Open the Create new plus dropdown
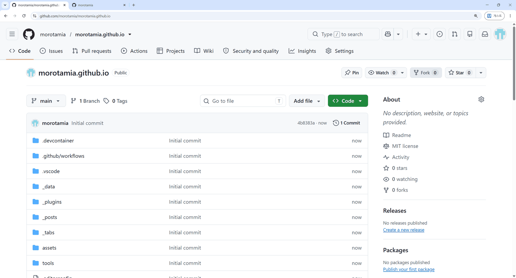 421,34
